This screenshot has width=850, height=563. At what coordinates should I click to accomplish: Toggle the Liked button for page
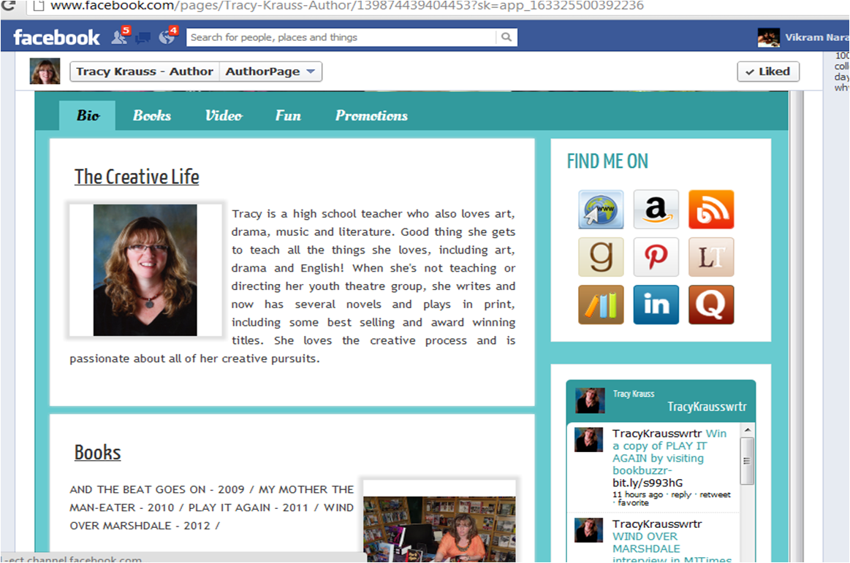coord(768,72)
